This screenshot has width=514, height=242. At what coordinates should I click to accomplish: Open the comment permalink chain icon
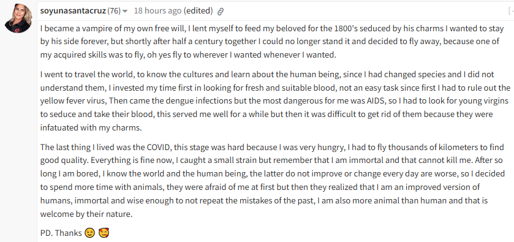[221, 12]
